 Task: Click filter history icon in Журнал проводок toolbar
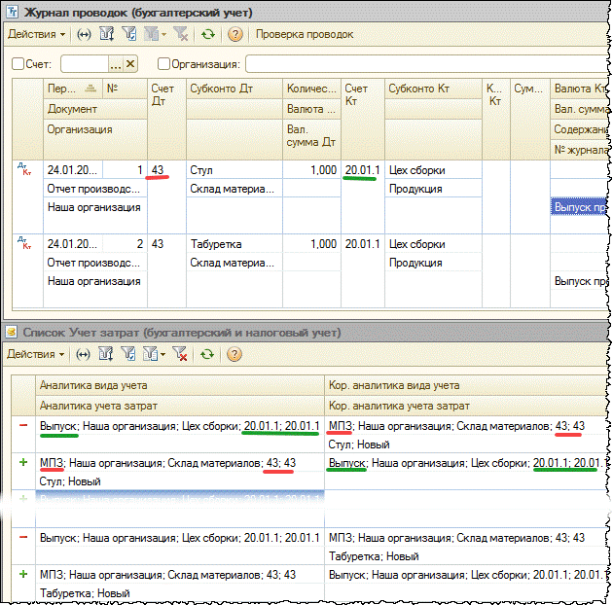click(x=152, y=34)
